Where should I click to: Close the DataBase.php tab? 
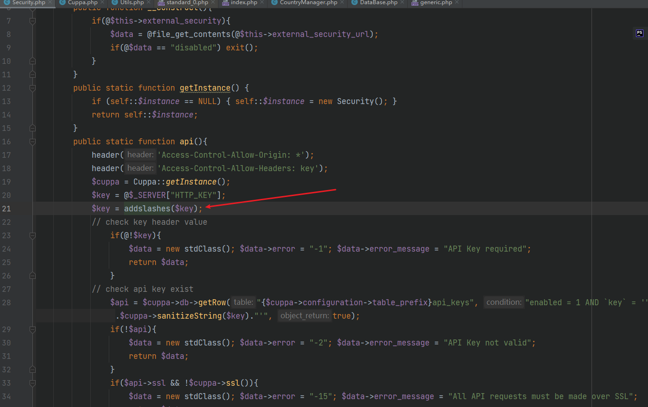tap(402, 3)
